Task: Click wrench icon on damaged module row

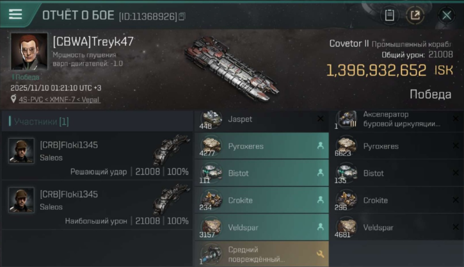Action: 320,254
